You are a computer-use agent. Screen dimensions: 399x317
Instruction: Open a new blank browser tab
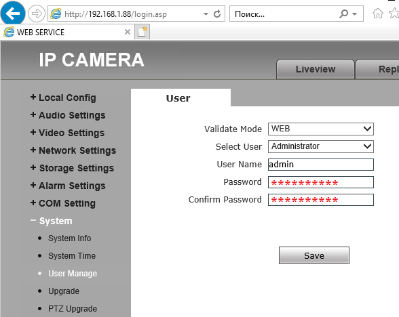tap(142, 32)
